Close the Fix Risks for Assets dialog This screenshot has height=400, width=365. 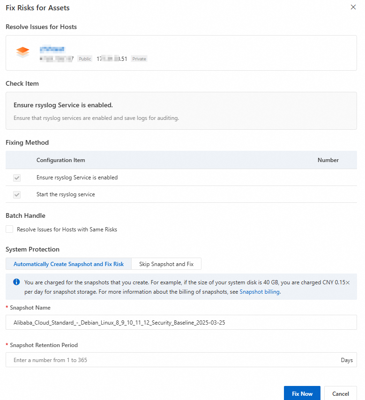tap(353, 7)
